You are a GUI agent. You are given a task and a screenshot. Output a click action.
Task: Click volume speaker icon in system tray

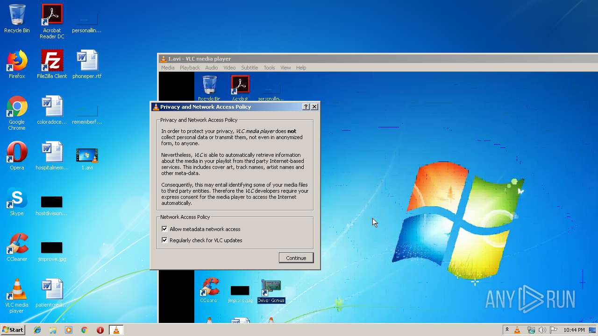click(x=542, y=330)
